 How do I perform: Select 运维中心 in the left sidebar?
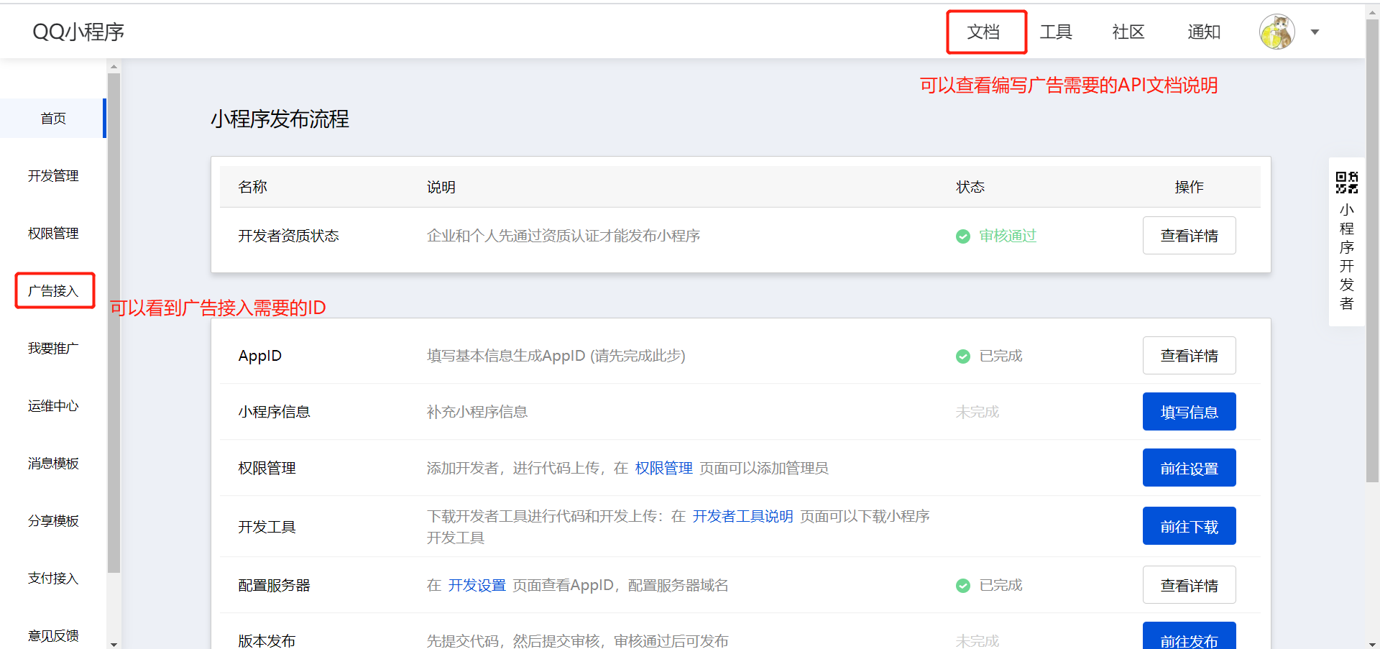pos(53,406)
